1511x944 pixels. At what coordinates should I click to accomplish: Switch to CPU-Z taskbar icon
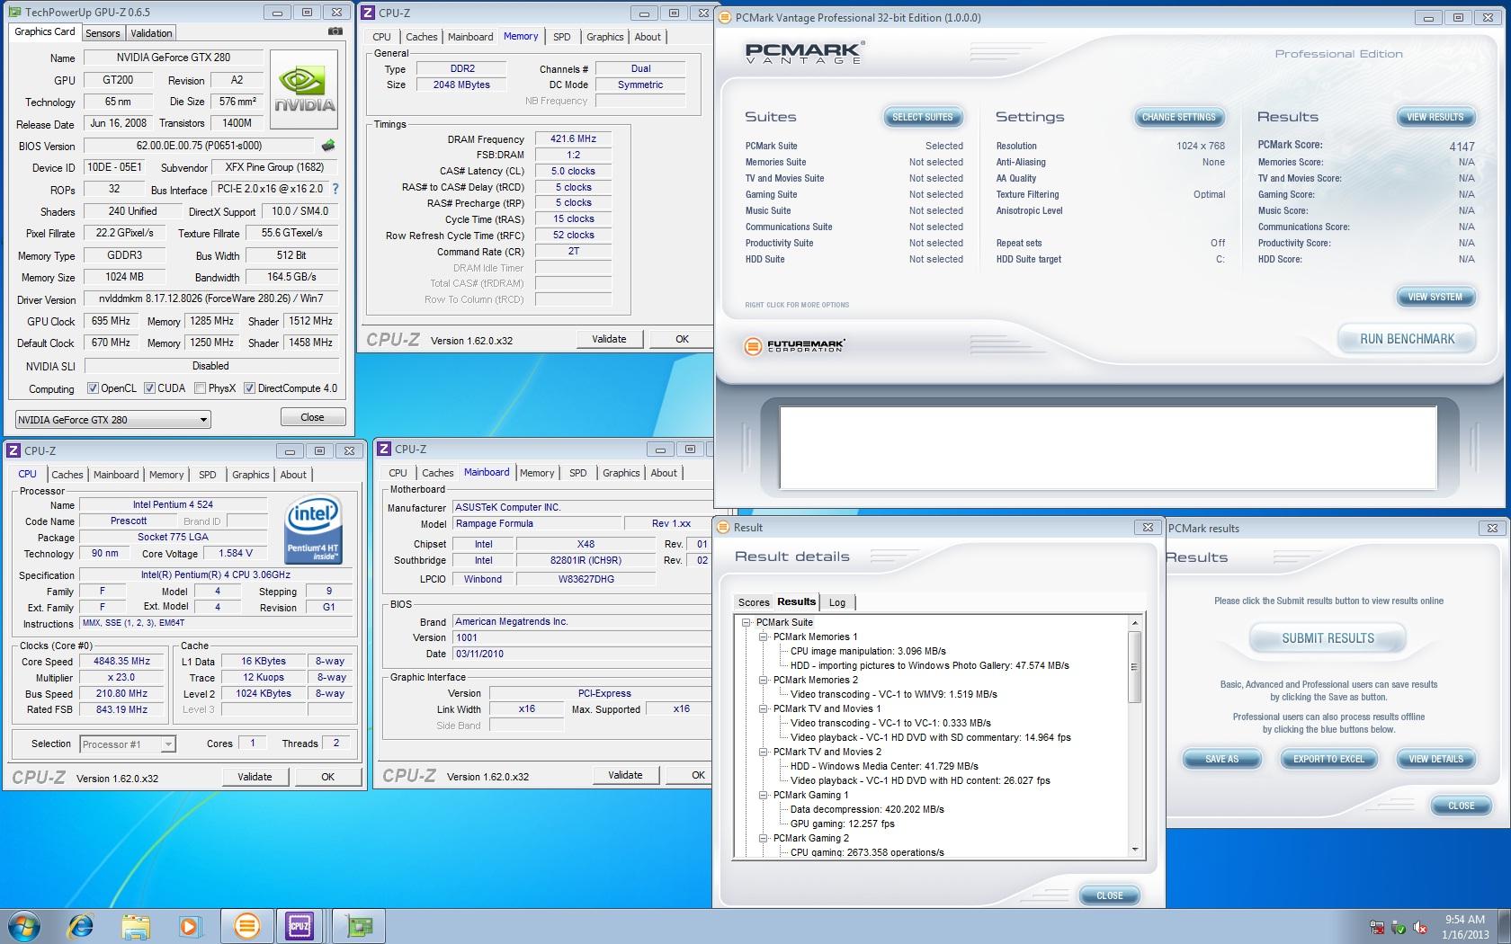click(300, 925)
